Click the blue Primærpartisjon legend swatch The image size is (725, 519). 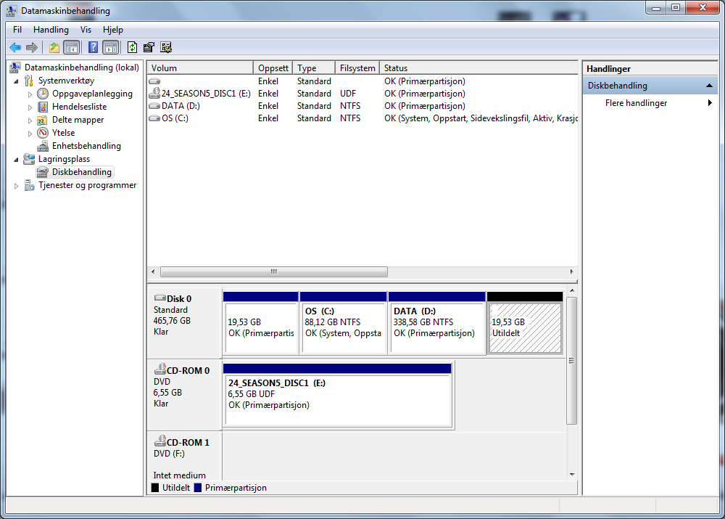click(198, 488)
